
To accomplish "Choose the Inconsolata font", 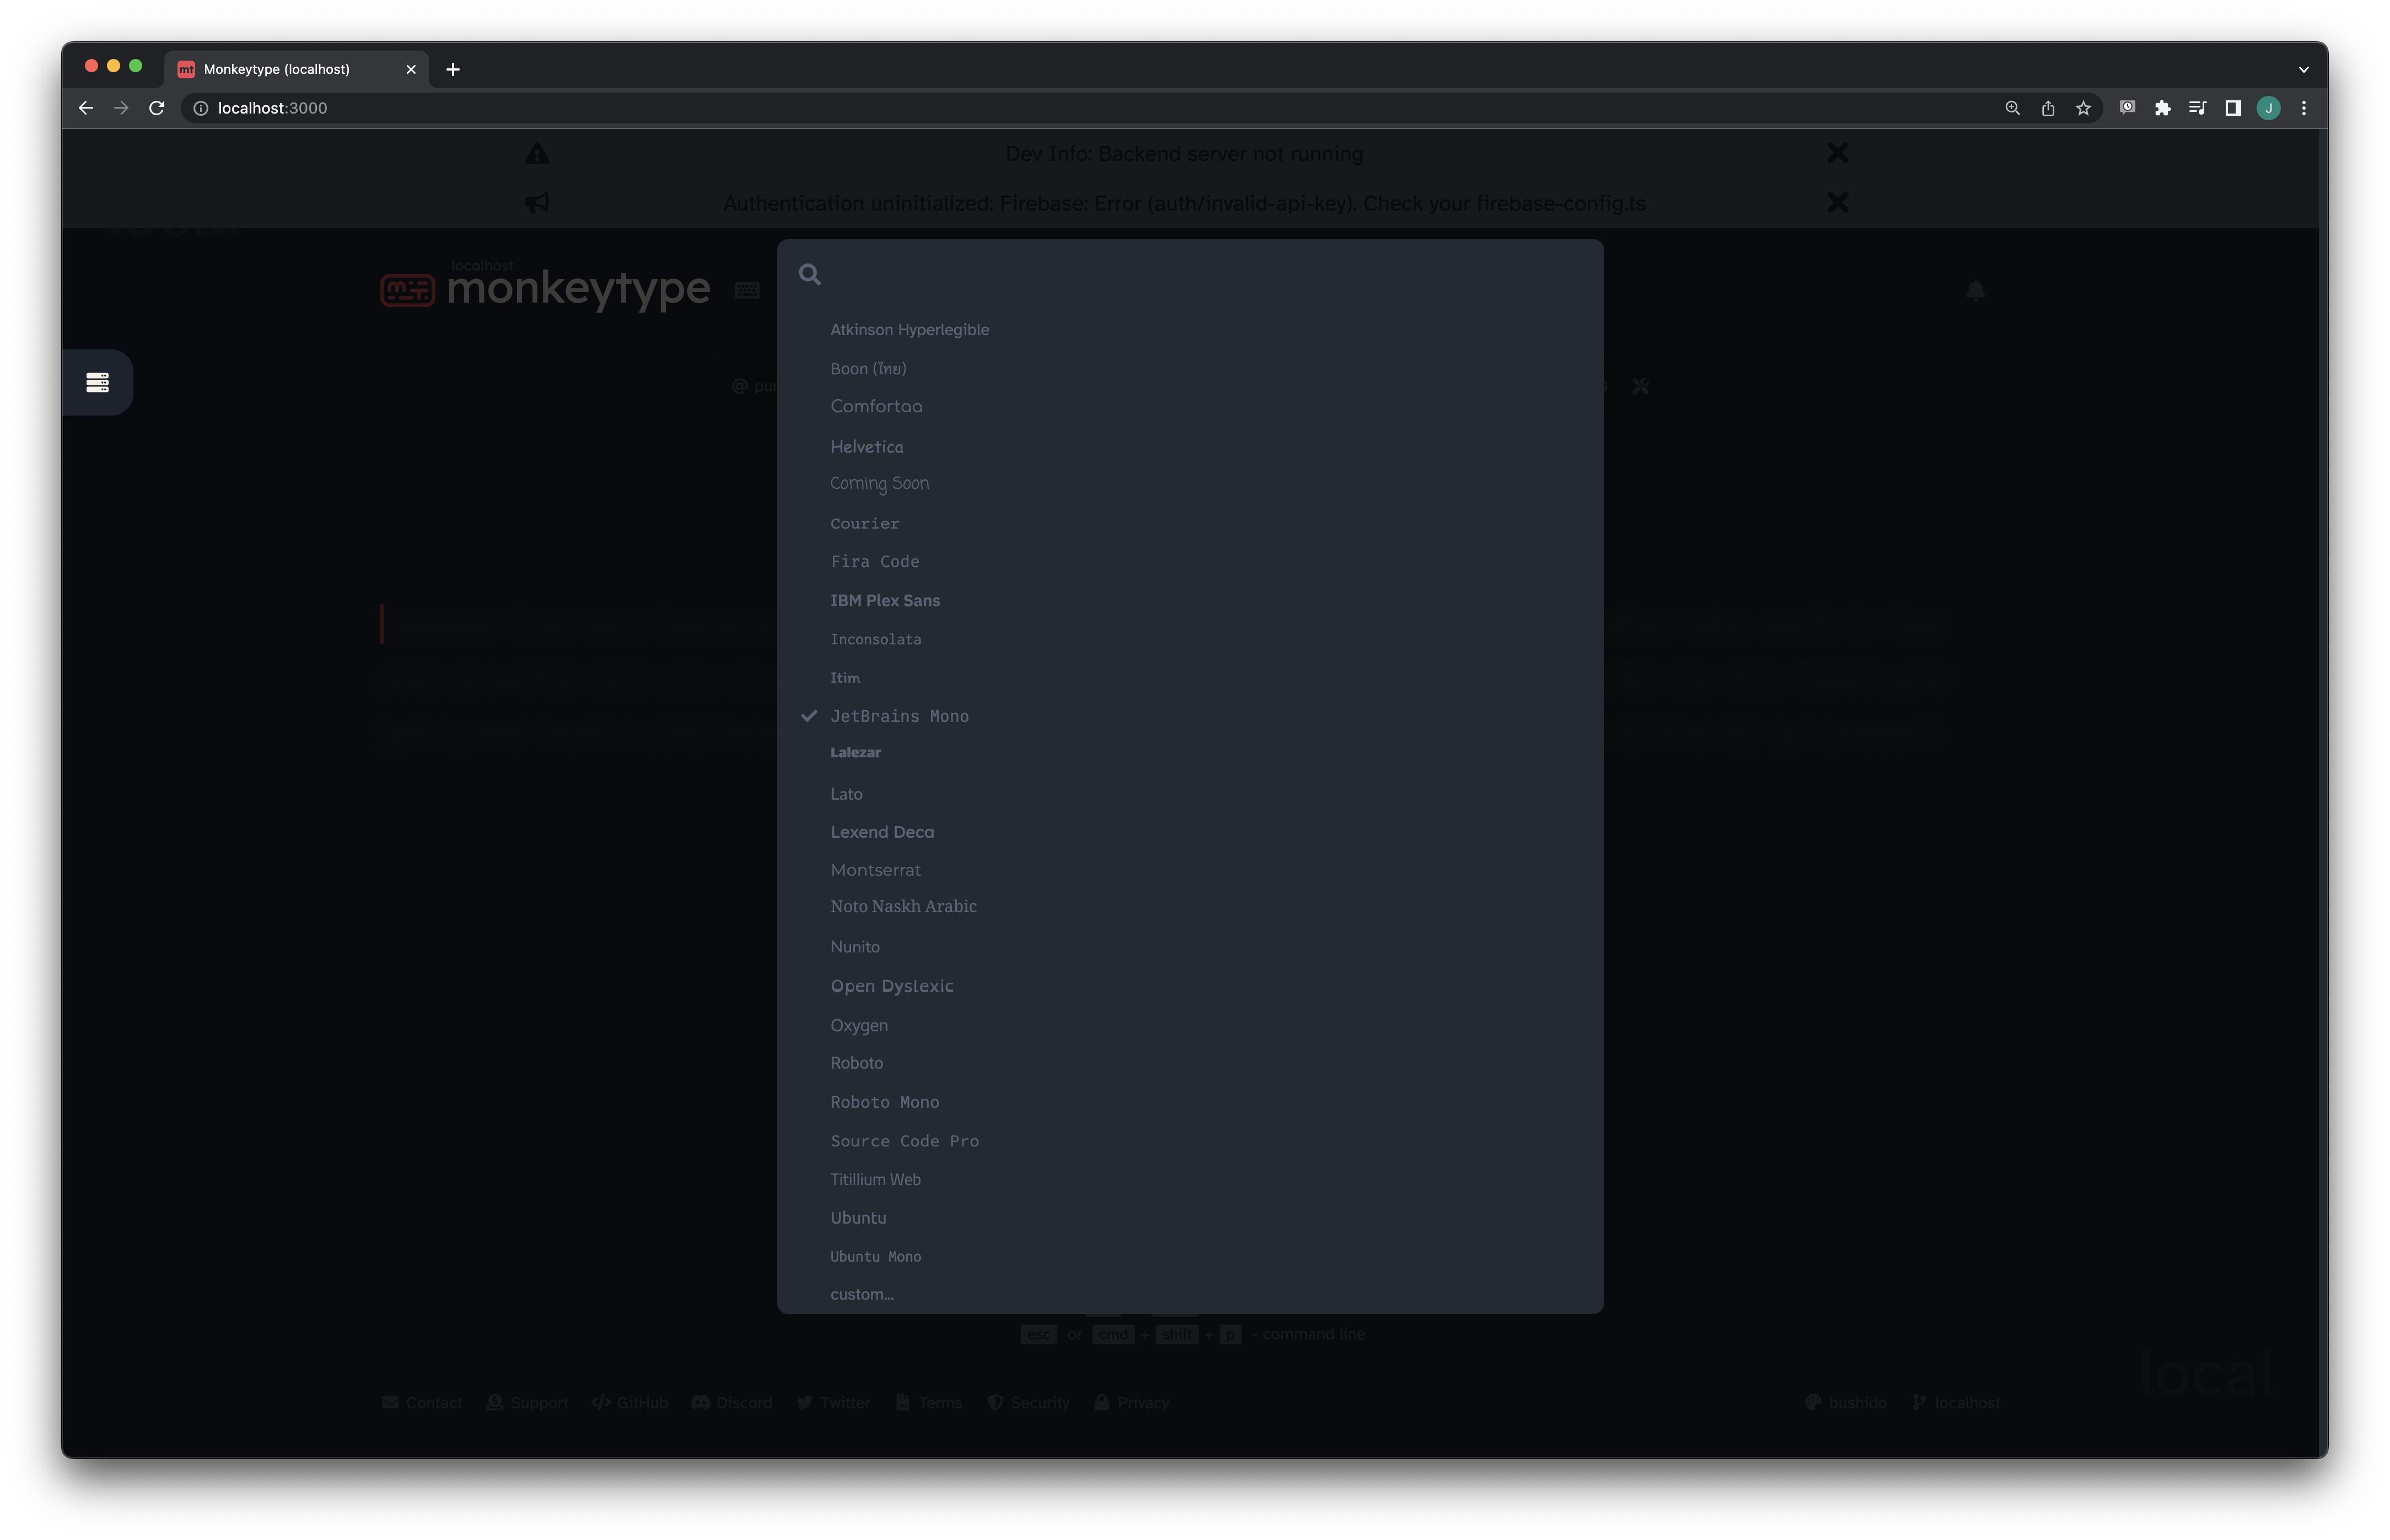I will point(1189,639).
